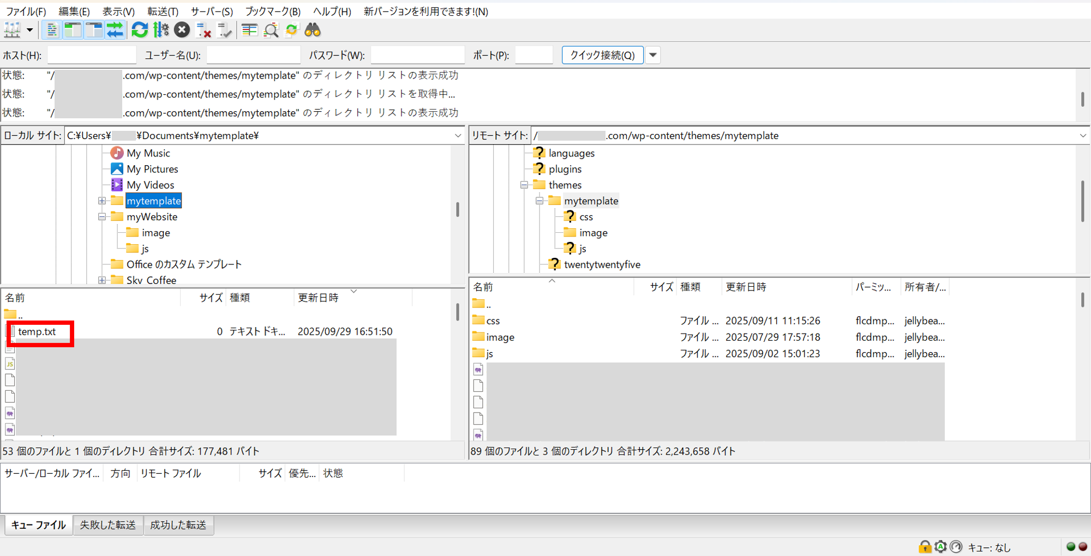Click the synchronized browsing icon
The image size is (1091, 556).
point(292,31)
